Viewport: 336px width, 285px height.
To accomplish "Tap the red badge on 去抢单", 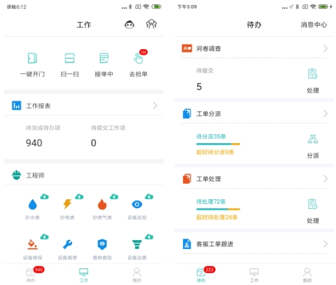I will (143, 52).
